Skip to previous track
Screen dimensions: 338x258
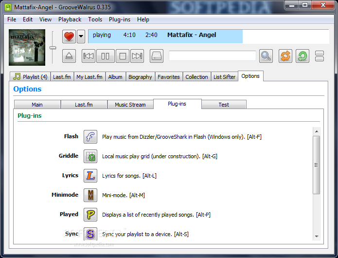89,56
